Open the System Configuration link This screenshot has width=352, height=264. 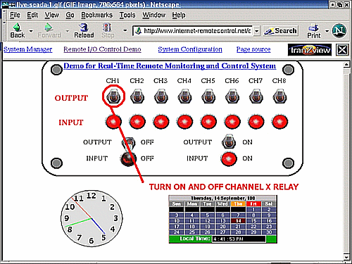click(x=190, y=49)
